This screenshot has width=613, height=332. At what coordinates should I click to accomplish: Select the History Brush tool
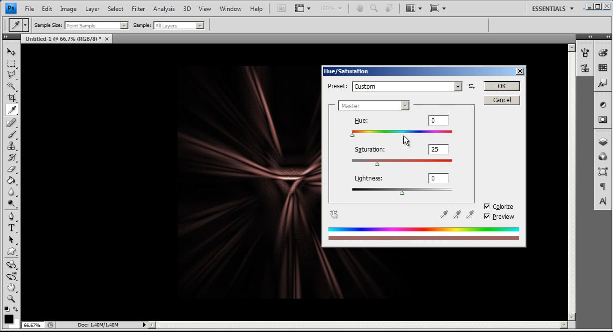(11, 157)
